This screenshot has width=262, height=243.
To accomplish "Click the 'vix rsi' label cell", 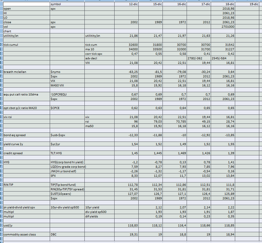I will point(27,117).
